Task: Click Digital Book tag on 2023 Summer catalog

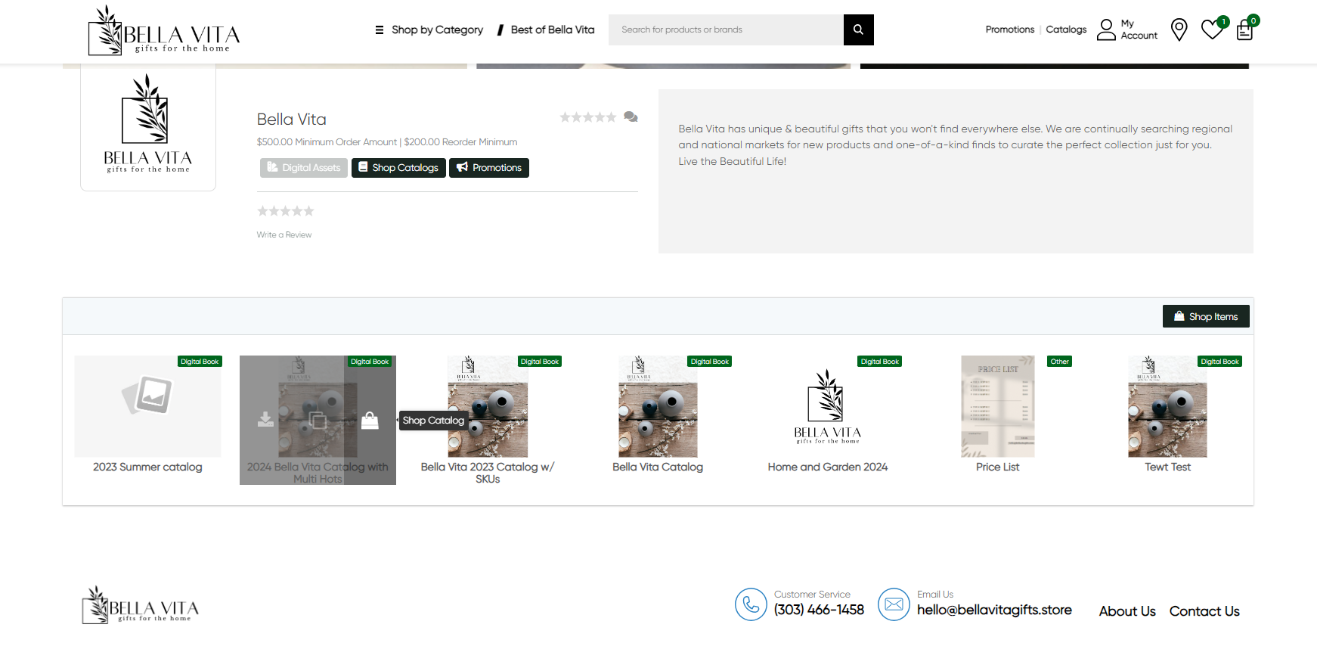Action: point(200,362)
